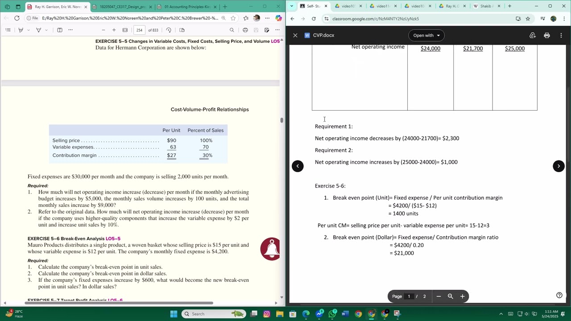Edit the PDF page number field

pyautogui.click(x=139, y=30)
